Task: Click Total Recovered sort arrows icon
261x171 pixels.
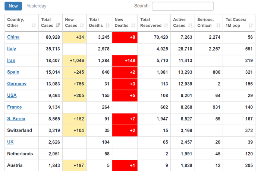Action: click(166, 26)
